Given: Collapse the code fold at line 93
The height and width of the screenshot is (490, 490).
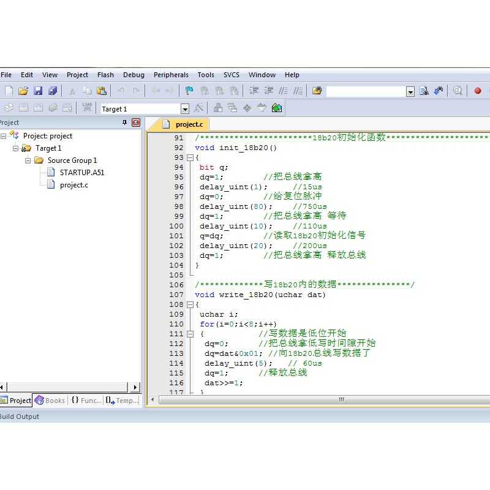Looking at the screenshot, I should pos(190,157).
